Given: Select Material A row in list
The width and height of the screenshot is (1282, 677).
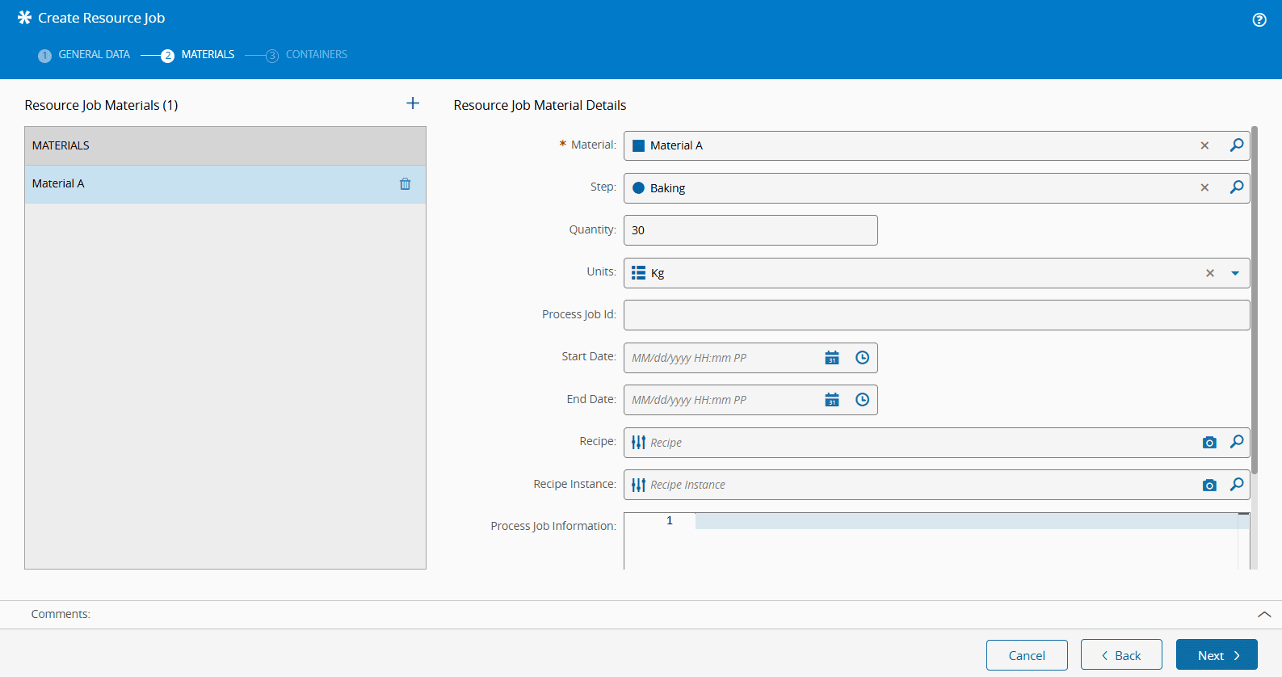Looking at the screenshot, I should [202, 184].
